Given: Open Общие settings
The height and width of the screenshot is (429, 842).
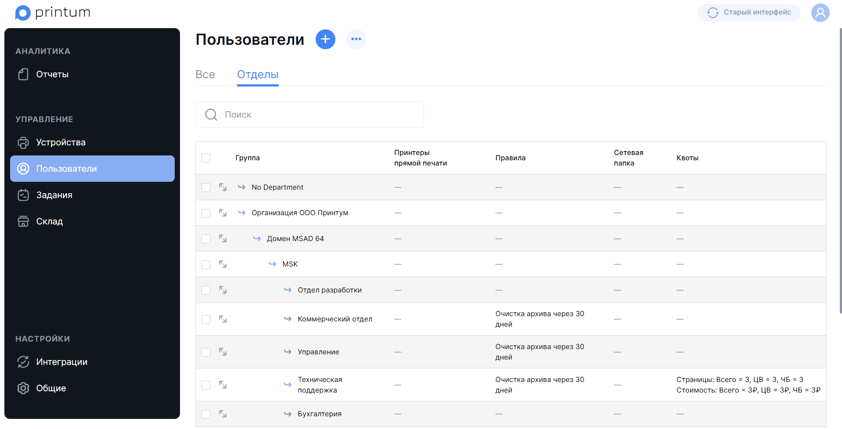Looking at the screenshot, I should coord(92,388).
